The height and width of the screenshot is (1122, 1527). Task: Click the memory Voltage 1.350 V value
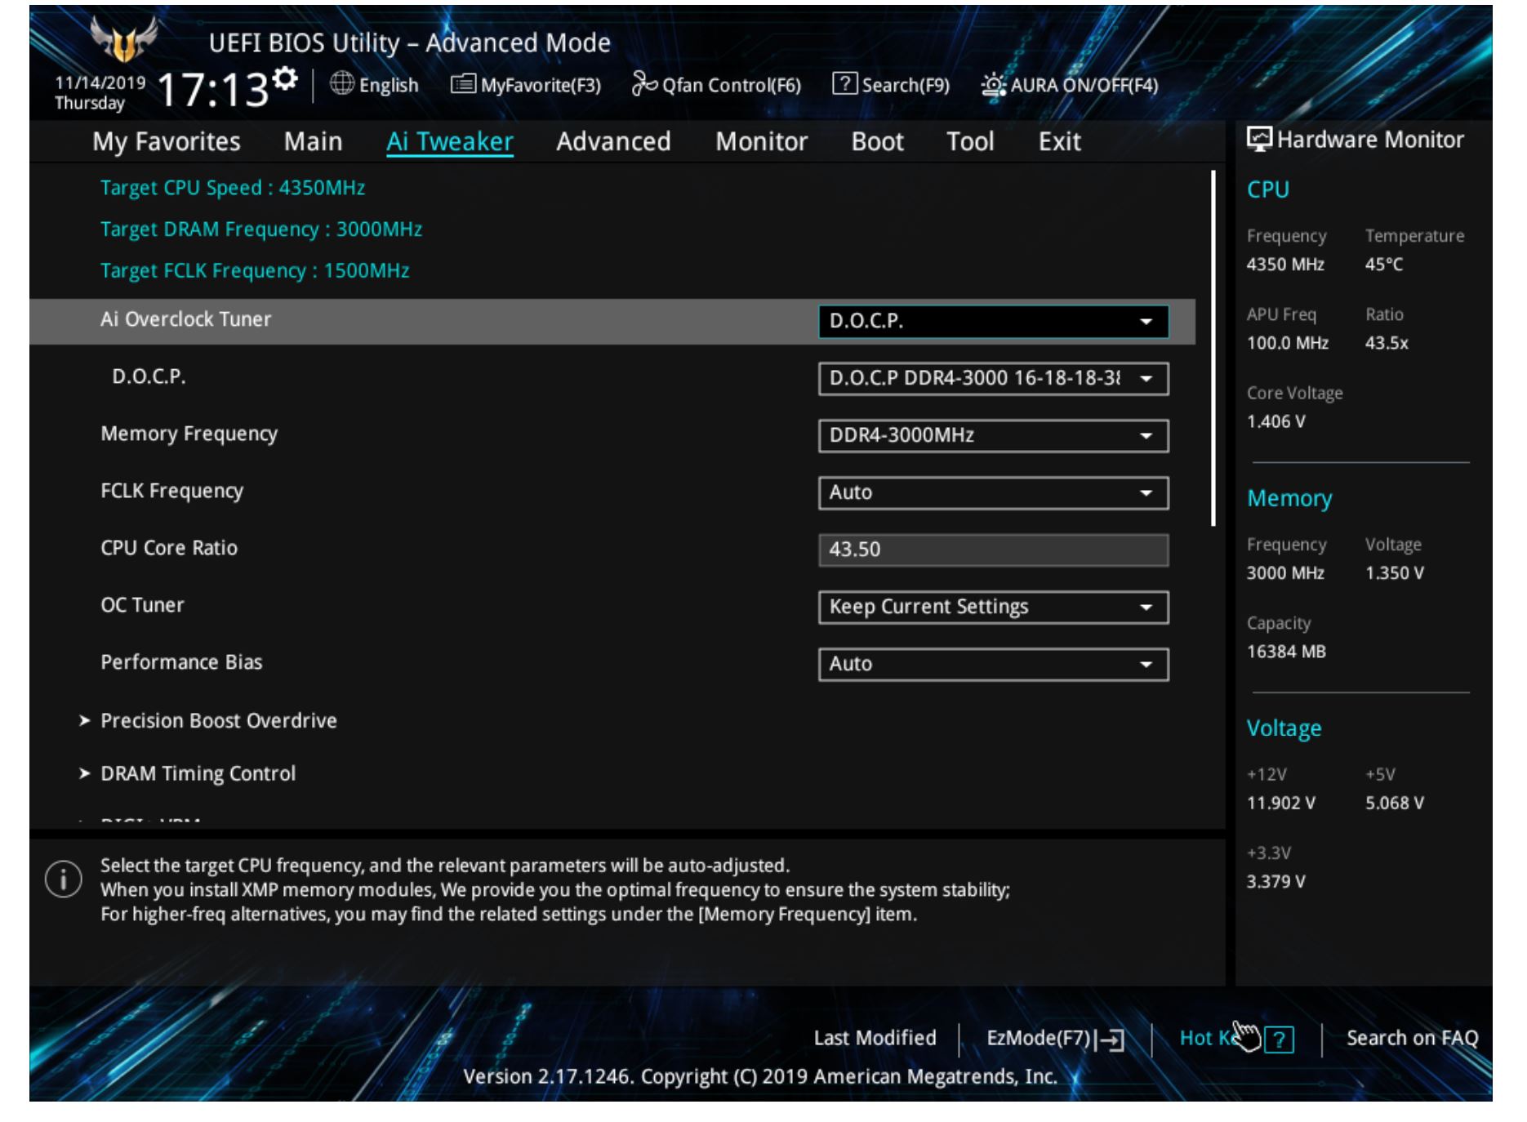click(x=1395, y=573)
